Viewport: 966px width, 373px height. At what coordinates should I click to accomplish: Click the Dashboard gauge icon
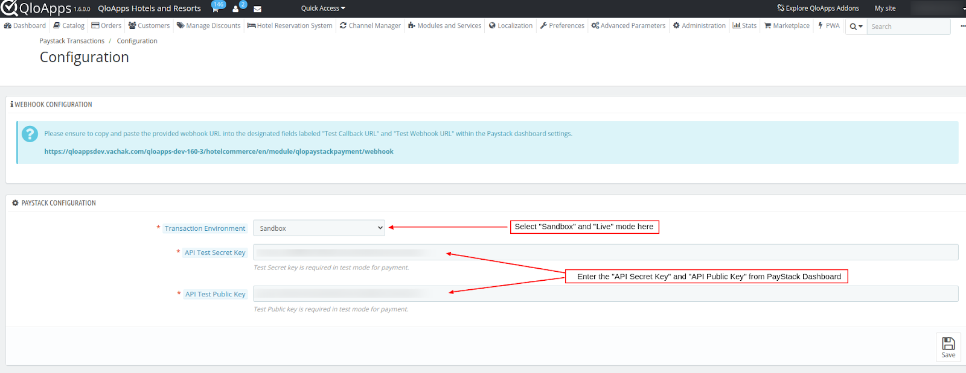coord(7,26)
